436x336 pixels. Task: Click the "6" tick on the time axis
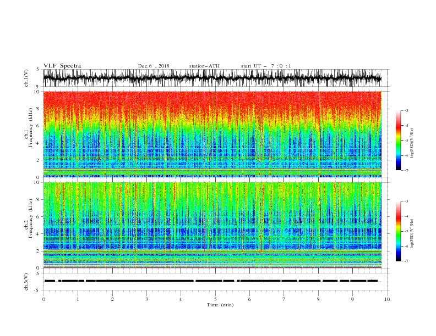[x=249, y=299]
